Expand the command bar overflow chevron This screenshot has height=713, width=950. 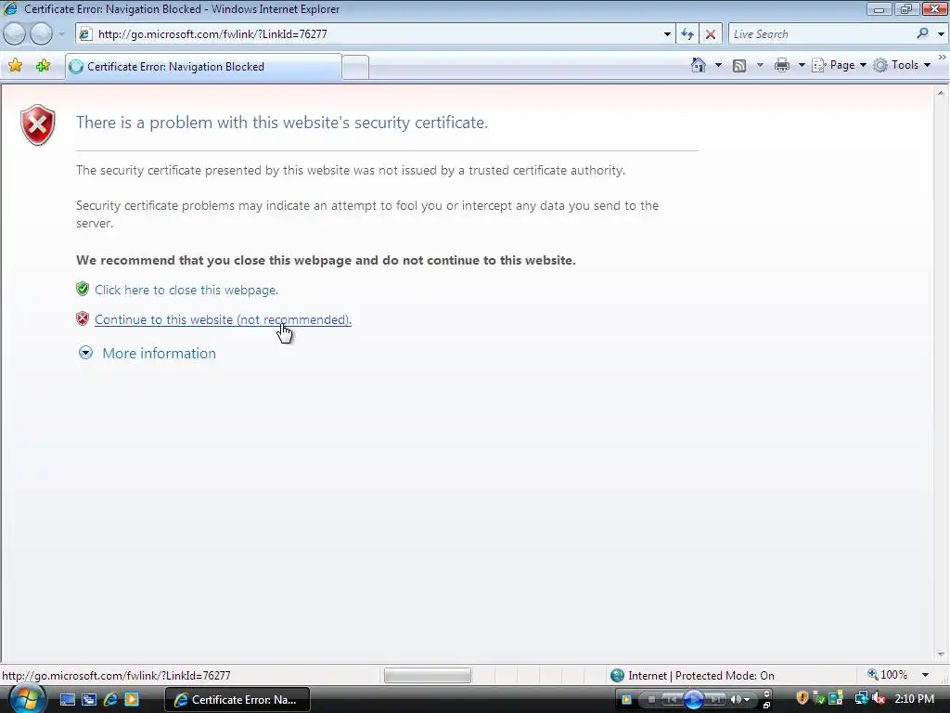coord(943,57)
